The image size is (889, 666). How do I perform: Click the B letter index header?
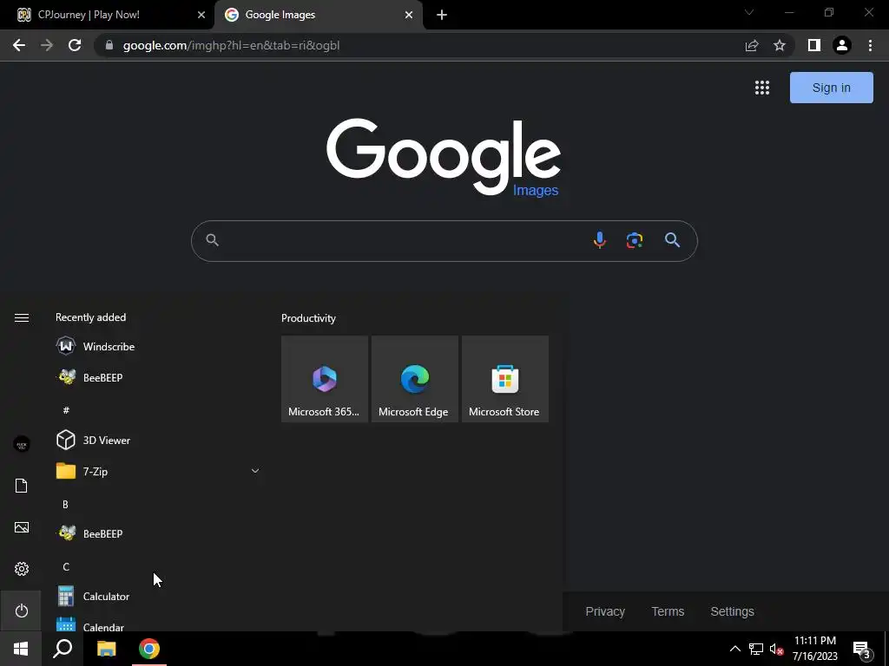click(x=65, y=504)
